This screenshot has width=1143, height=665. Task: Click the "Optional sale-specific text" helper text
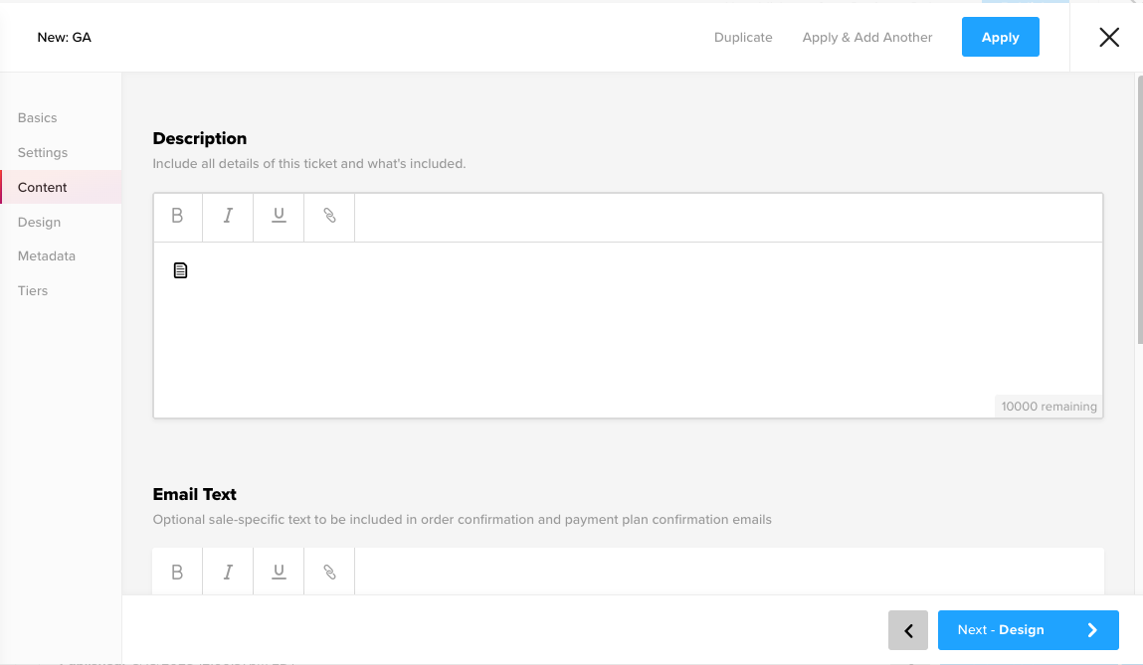463,520
